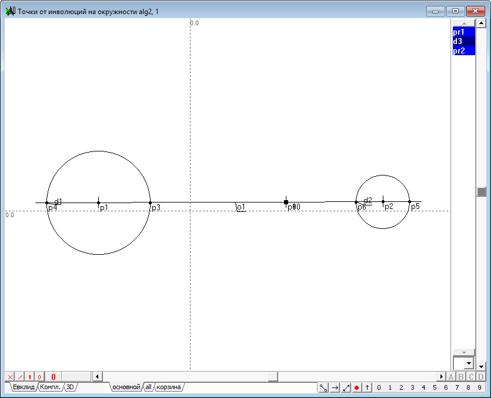Open the основной tab

126,387
